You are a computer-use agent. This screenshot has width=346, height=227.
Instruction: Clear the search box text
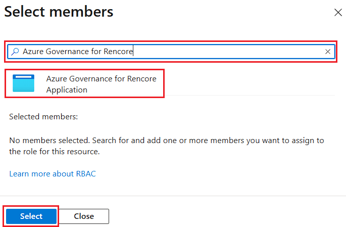(328, 52)
